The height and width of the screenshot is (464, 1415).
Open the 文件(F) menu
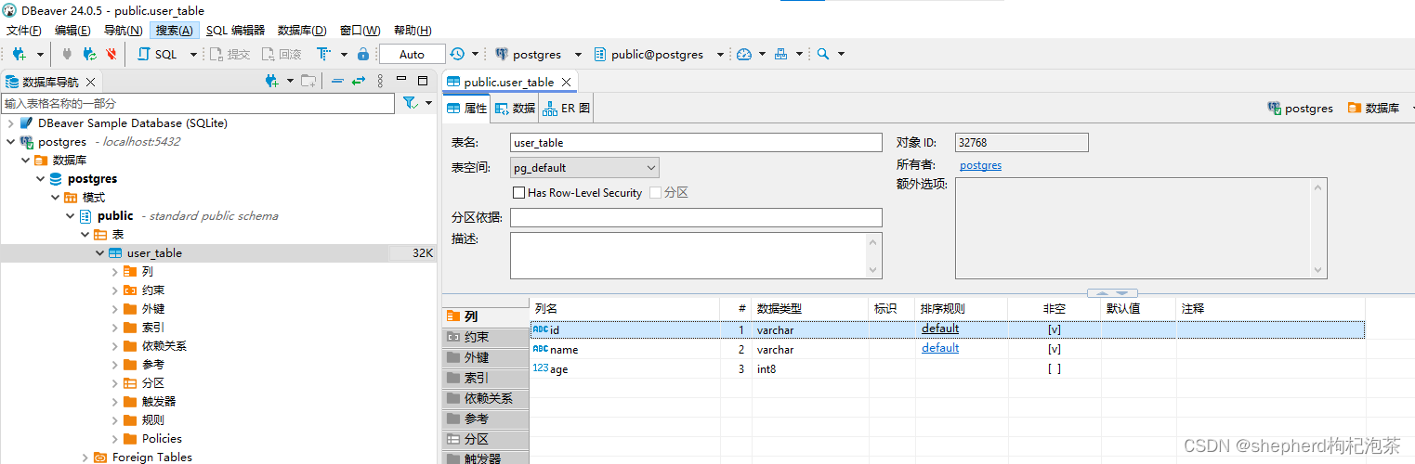coord(23,31)
